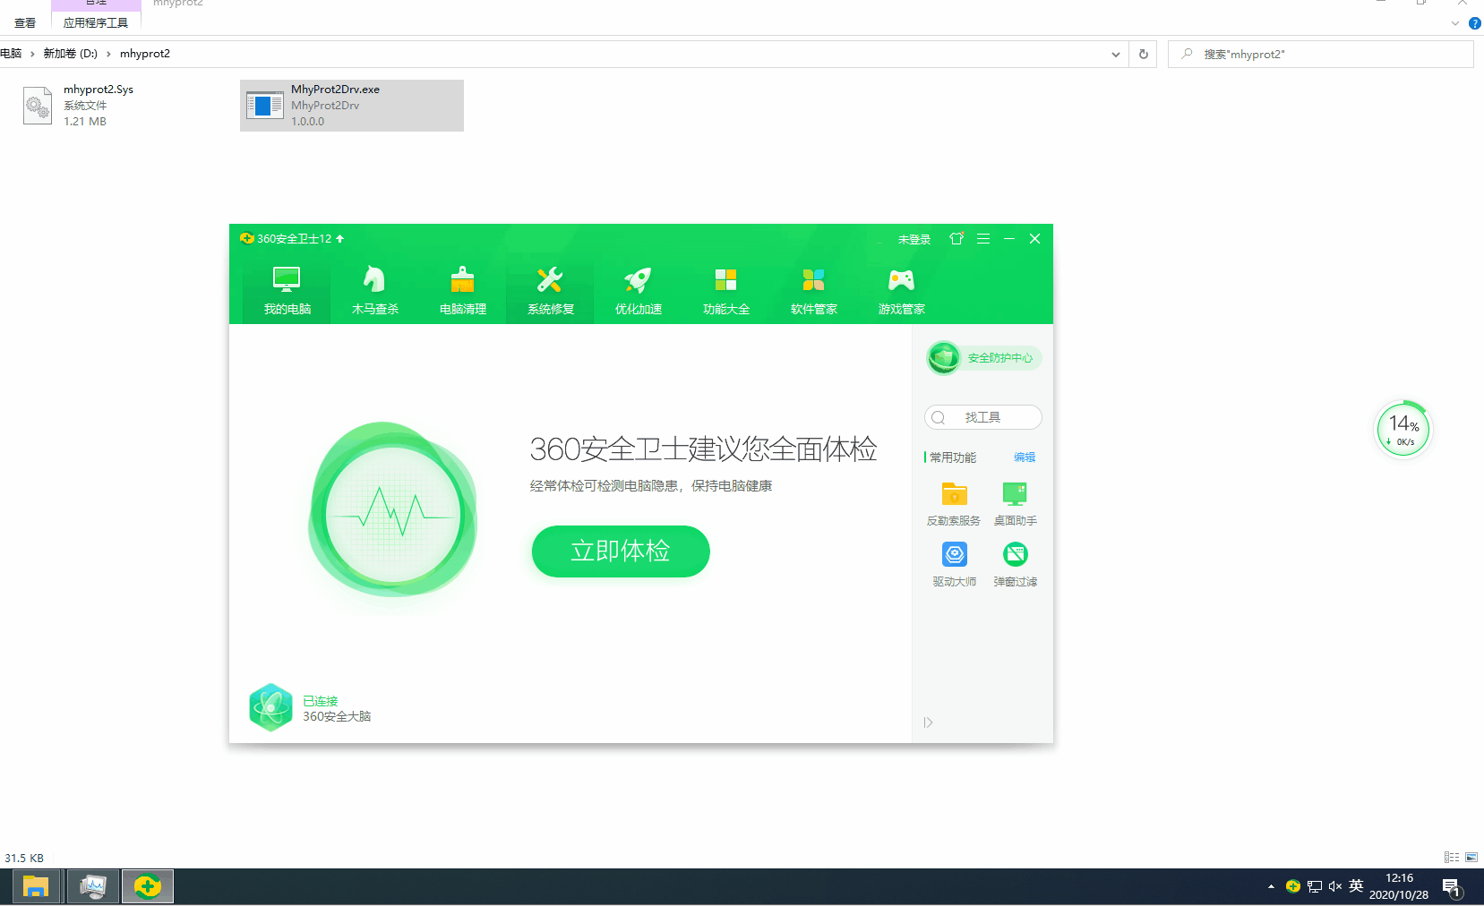Click the 编辑 link beside 常用功能

1025,457
